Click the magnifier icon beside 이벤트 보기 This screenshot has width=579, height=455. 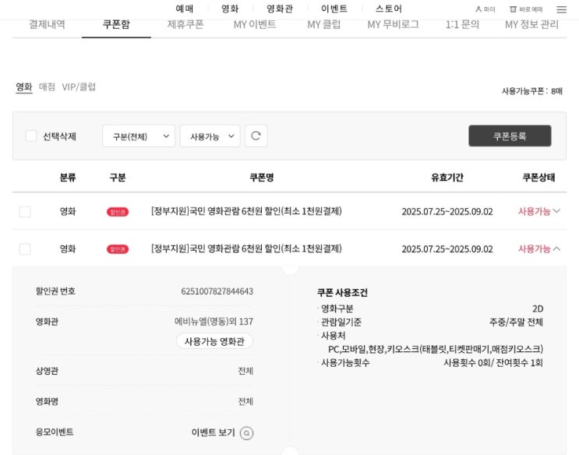tap(247, 433)
